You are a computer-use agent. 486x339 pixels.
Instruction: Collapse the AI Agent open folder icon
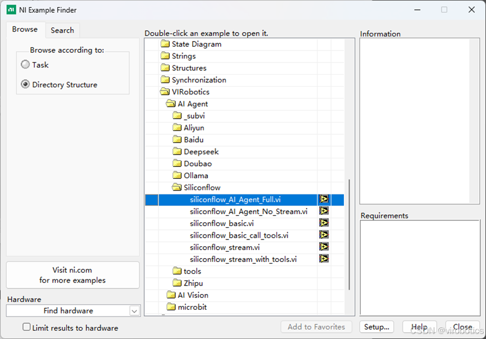click(x=171, y=103)
